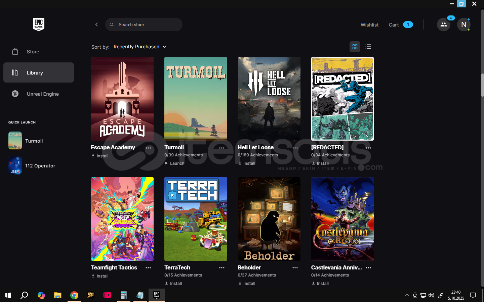This screenshot has height=302, width=484.
Task: Open more options for Beholder
Action: (295, 268)
